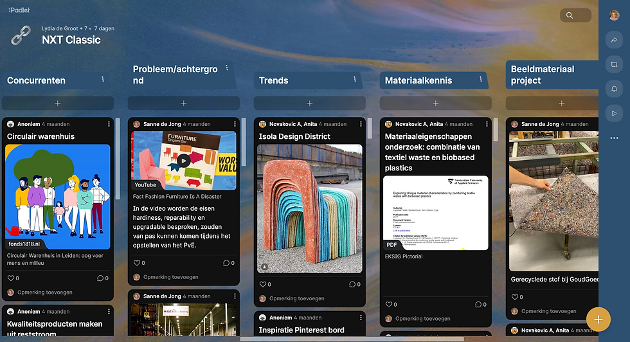The width and height of the screenshot is (630, 342).
Task: Start slideshow with the play icon
Action: [x=614, y=113]
